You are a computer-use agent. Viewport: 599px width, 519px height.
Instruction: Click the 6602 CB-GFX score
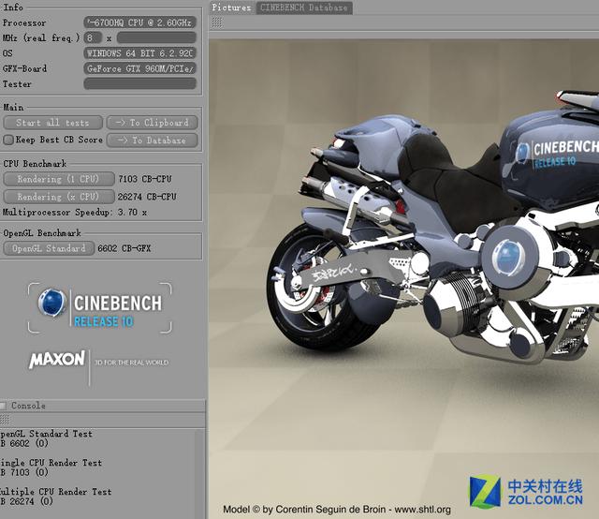tap(124, 248)
